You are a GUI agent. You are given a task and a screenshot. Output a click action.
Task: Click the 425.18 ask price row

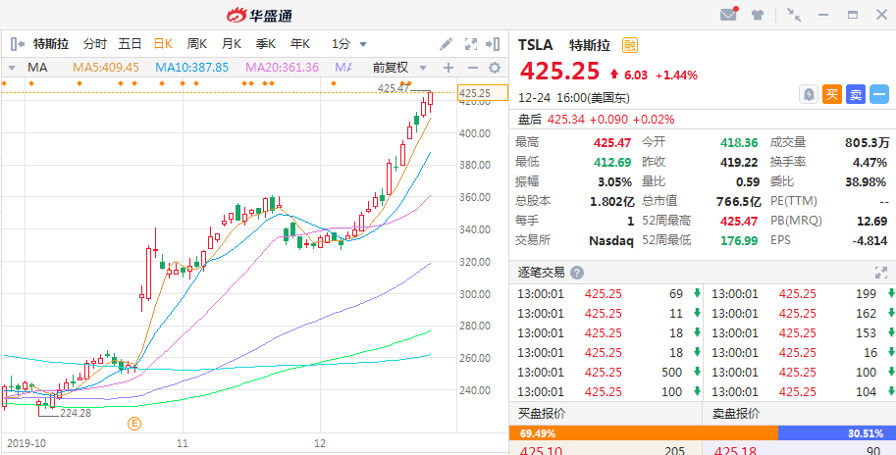point(802,450)
